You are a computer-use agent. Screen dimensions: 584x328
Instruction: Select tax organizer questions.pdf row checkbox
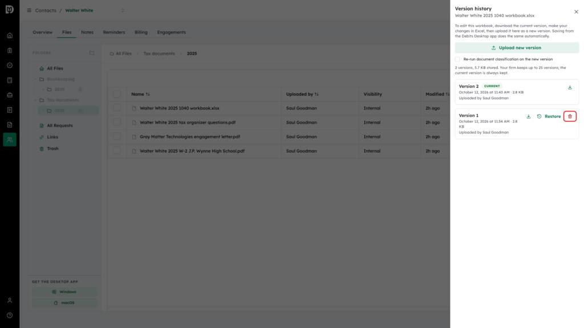[x=117, y=122]
